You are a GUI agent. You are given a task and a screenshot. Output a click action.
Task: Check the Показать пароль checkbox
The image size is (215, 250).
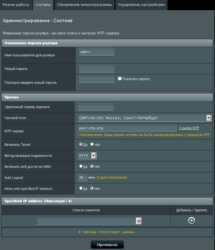pyautogui.click(x=120, y=79)
